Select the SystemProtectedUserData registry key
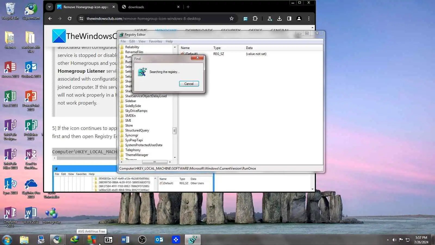 [x=144, y=145]
